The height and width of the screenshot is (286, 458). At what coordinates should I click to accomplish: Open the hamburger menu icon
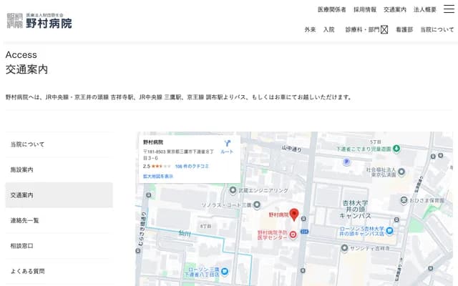point(449,9)
